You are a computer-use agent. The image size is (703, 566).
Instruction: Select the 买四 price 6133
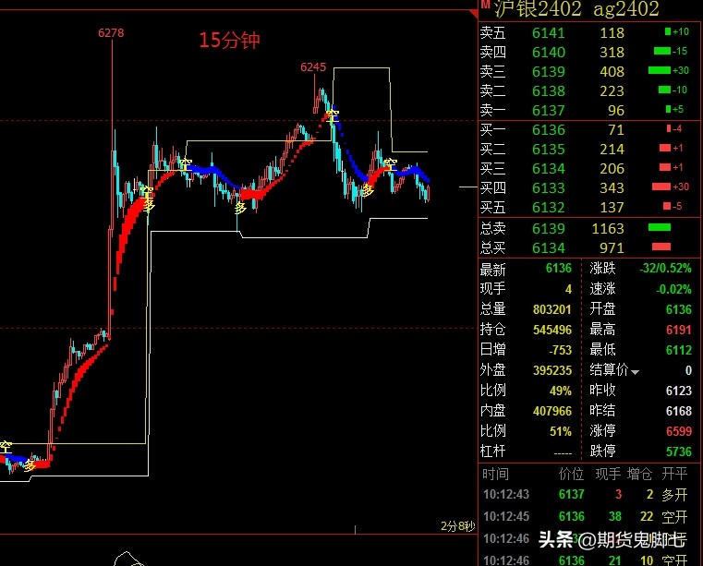[x=549, y=187]
